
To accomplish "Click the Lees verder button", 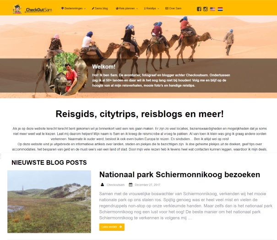I will [x=112, y=227].
